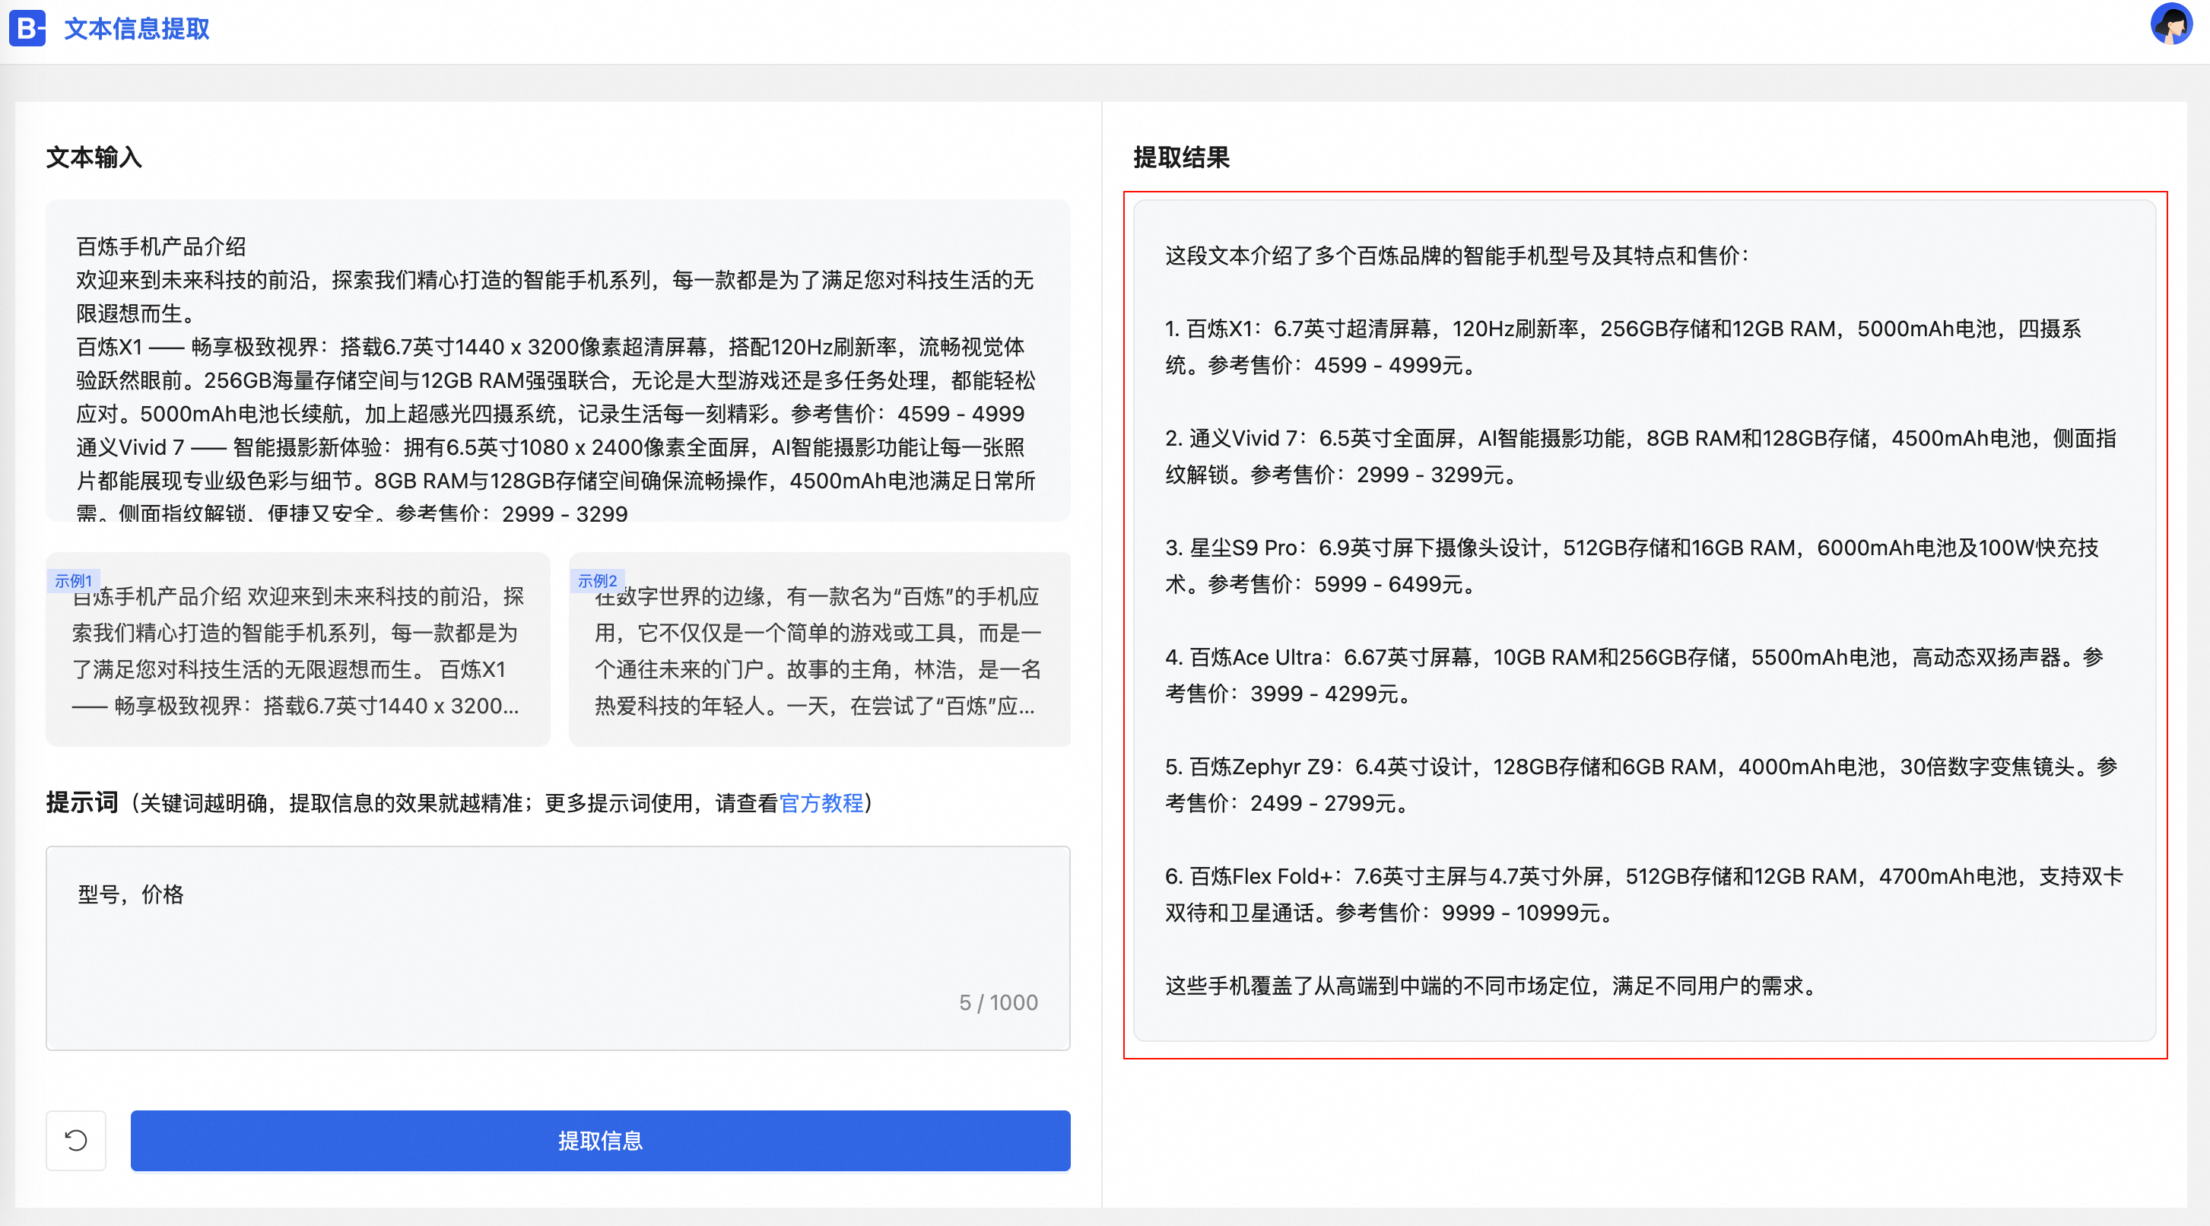The image size is (2210, 1226).
Task: Click the blue B logo icon
Action: [27, 28]
